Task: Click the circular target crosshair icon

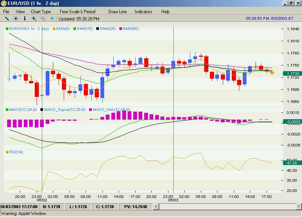Action: click(x=16, y=19)
